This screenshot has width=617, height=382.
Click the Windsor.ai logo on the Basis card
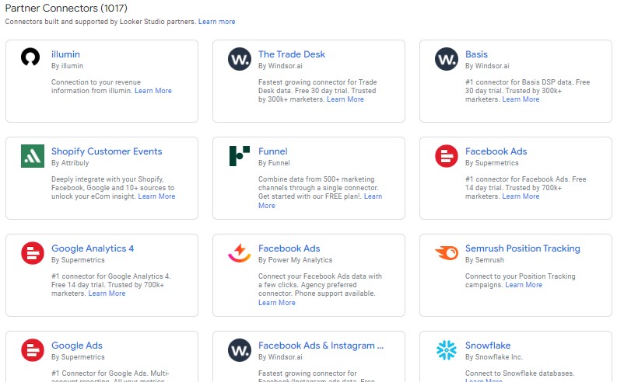447,59
